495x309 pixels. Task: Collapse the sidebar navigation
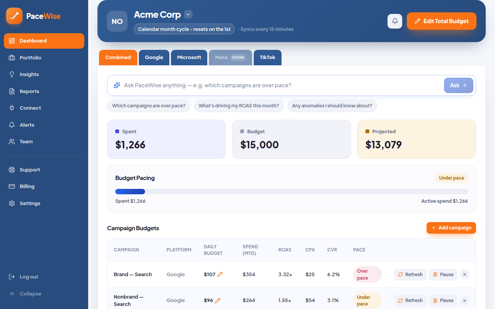(x=44, y=294)
